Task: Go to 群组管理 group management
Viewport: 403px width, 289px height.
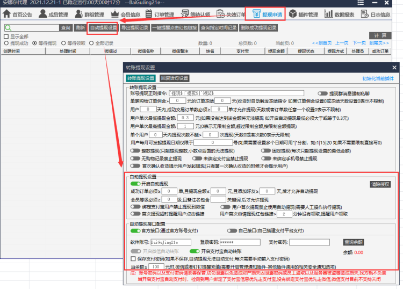Action: [92, 15]
